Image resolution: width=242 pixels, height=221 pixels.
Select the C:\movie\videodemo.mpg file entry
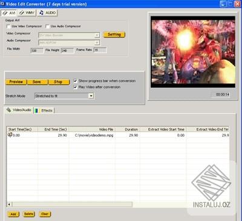coord(94,135)
